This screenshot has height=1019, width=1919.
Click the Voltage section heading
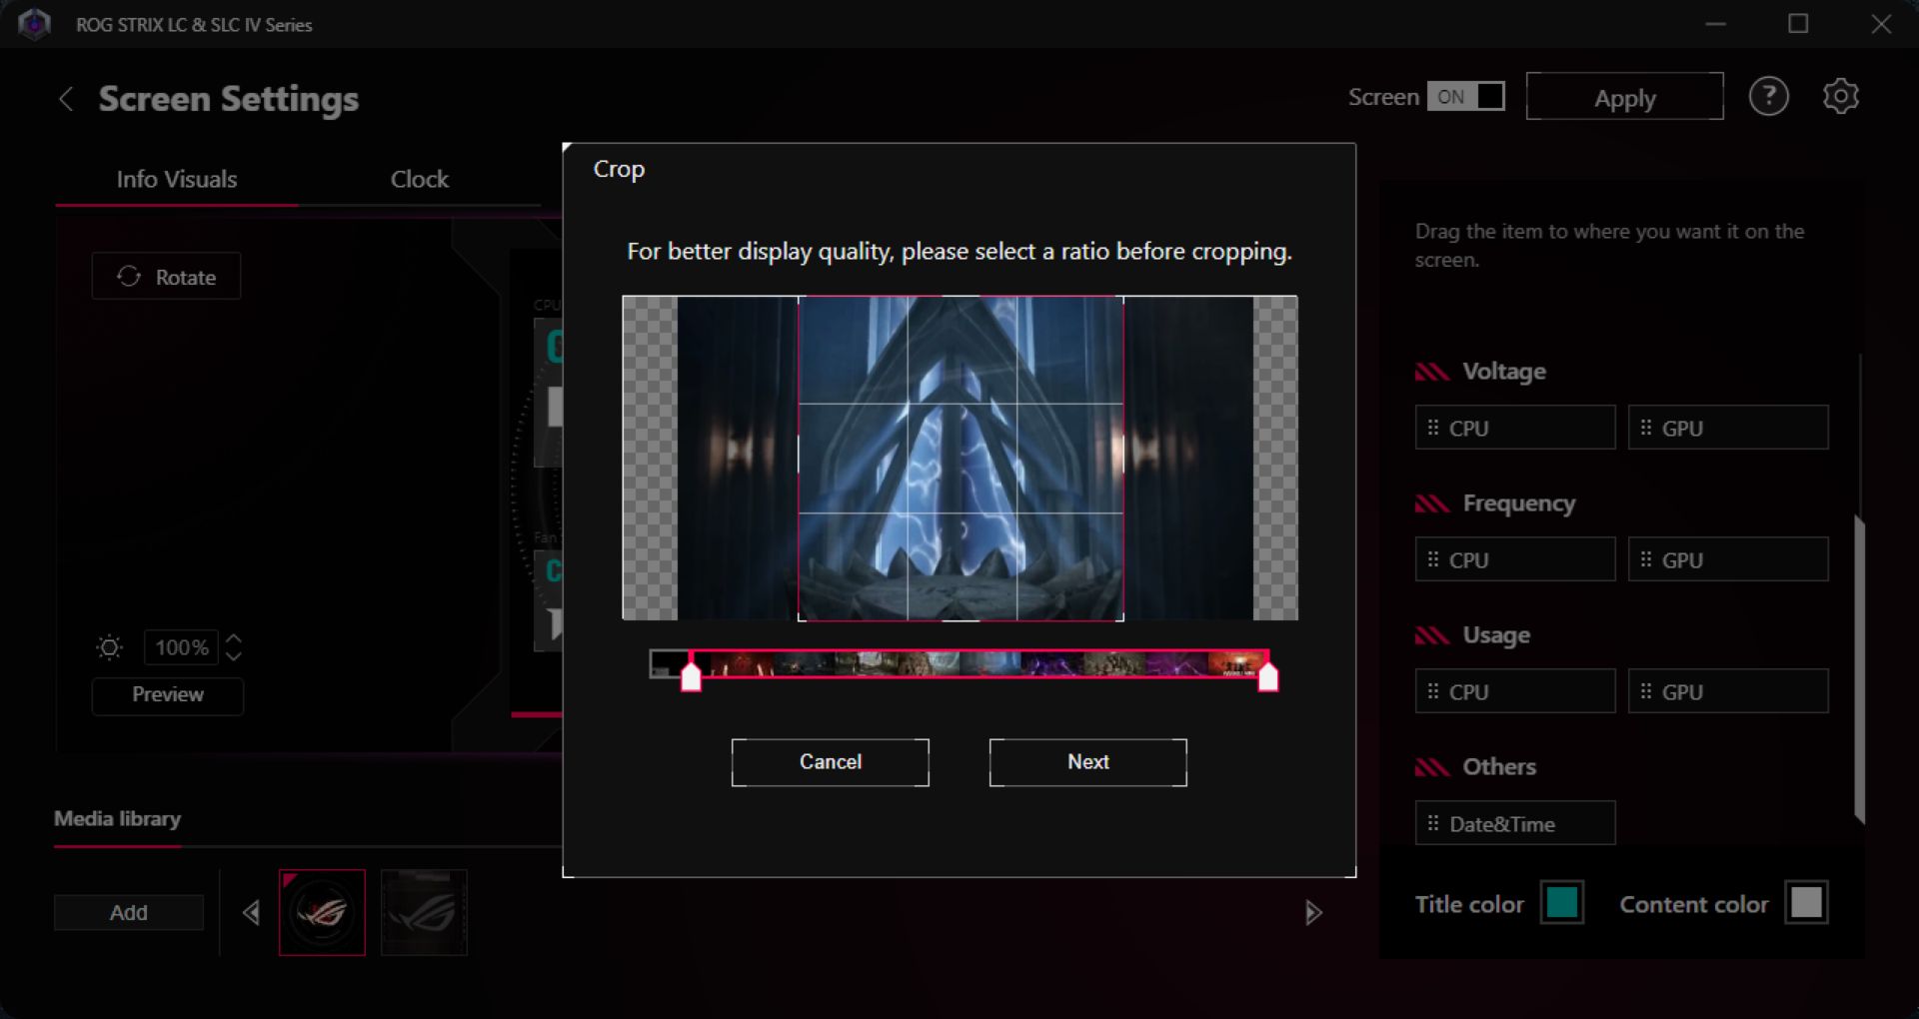(1504, 372)
